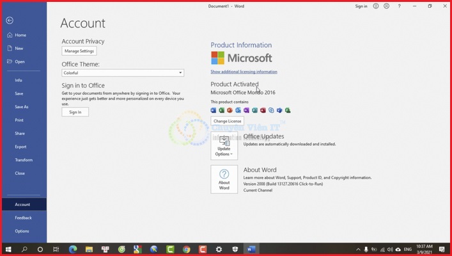Open the Office Theme dropdown

click(x=123, y=73)
